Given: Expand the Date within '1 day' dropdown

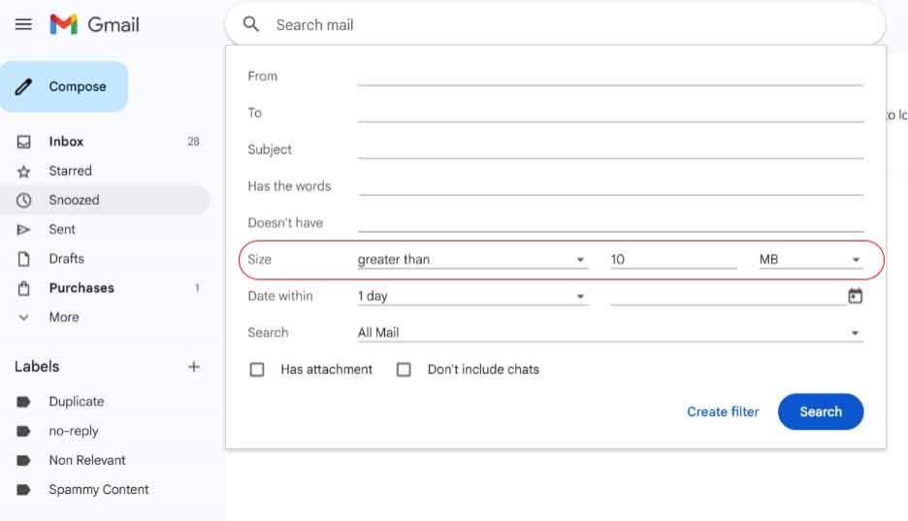Looking at the screenshot, I should 471,297.
